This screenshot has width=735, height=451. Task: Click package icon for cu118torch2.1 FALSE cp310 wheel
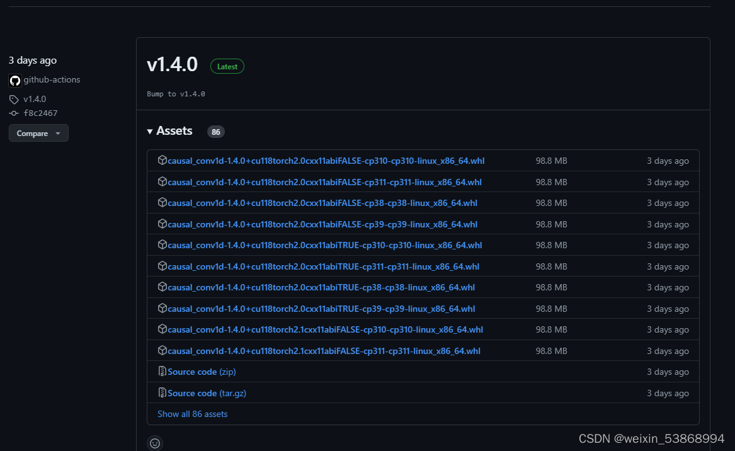point(162,329)
